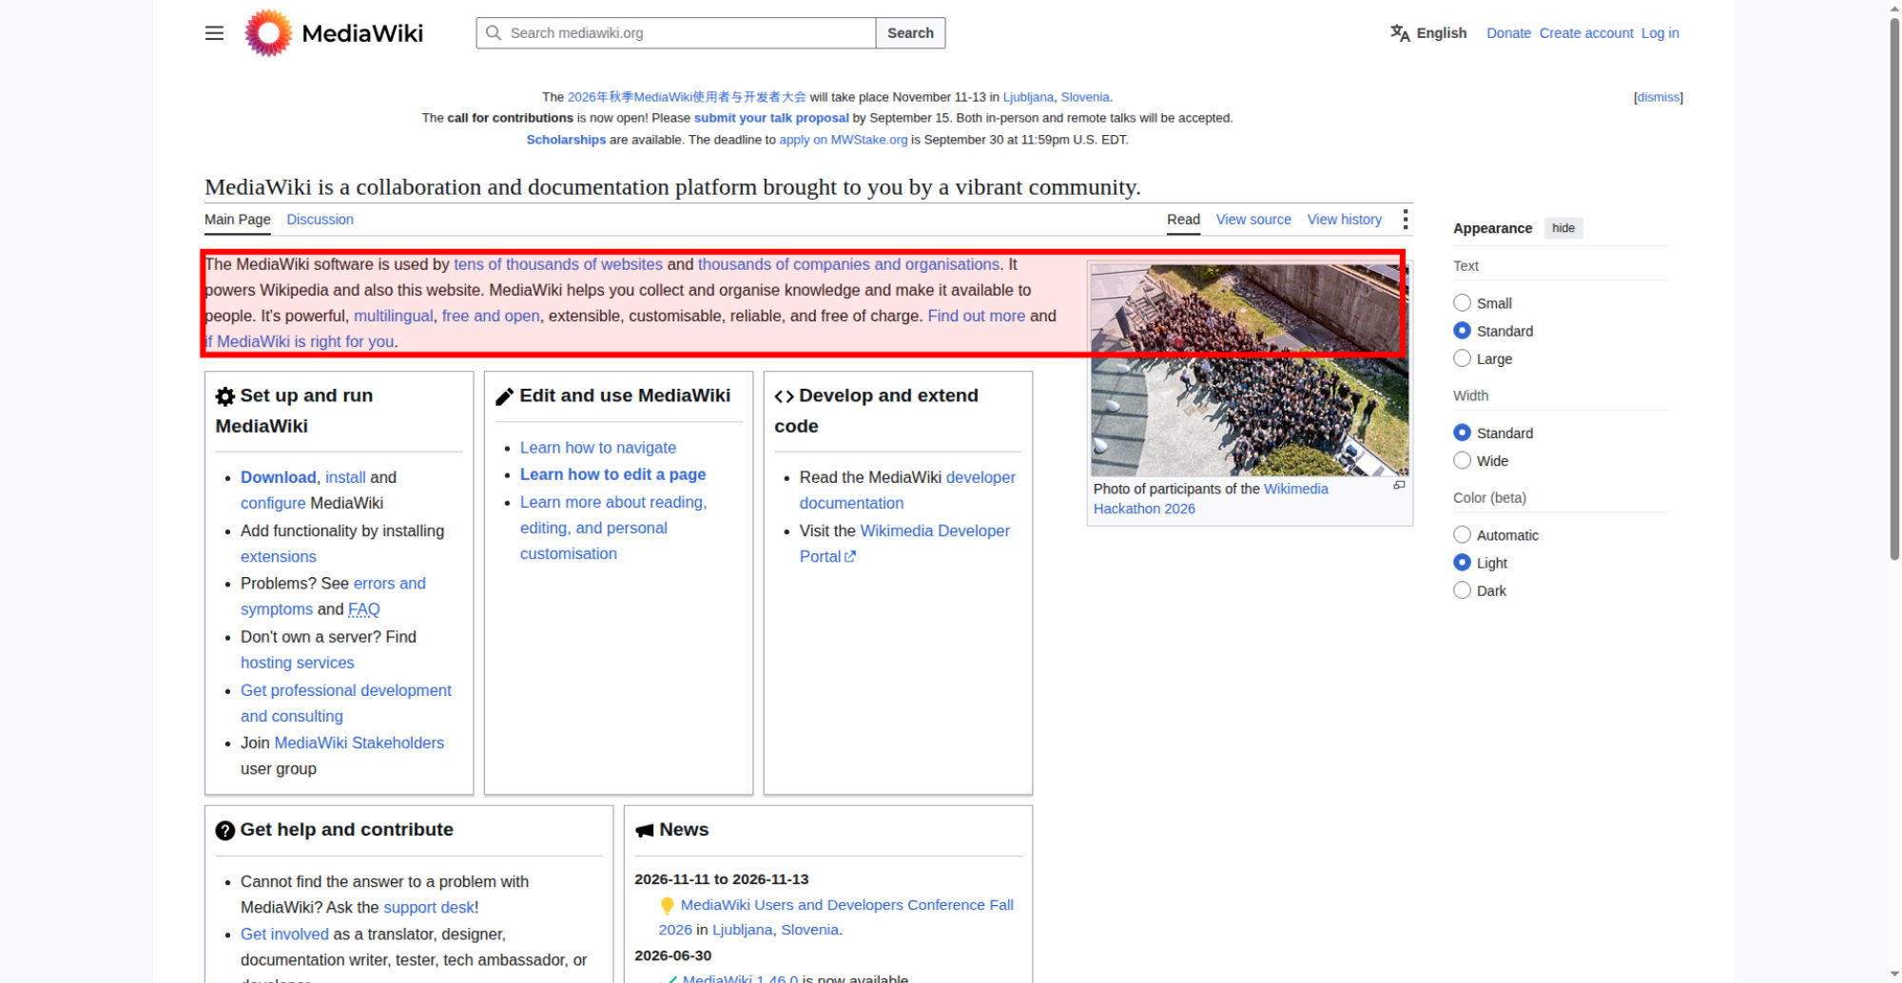Screen dimensions: 1902x983
Task: Enlarge hackathon photo via caption icon
Action: (1399, 486)
